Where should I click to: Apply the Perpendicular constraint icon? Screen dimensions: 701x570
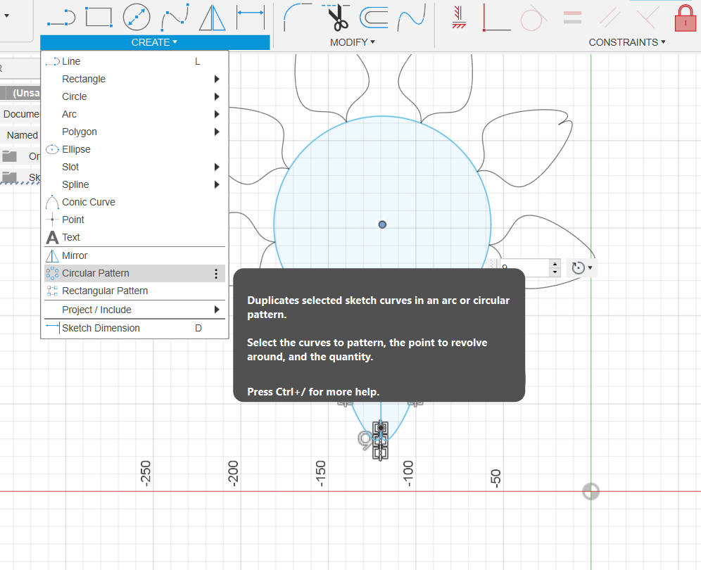[497, 18]
